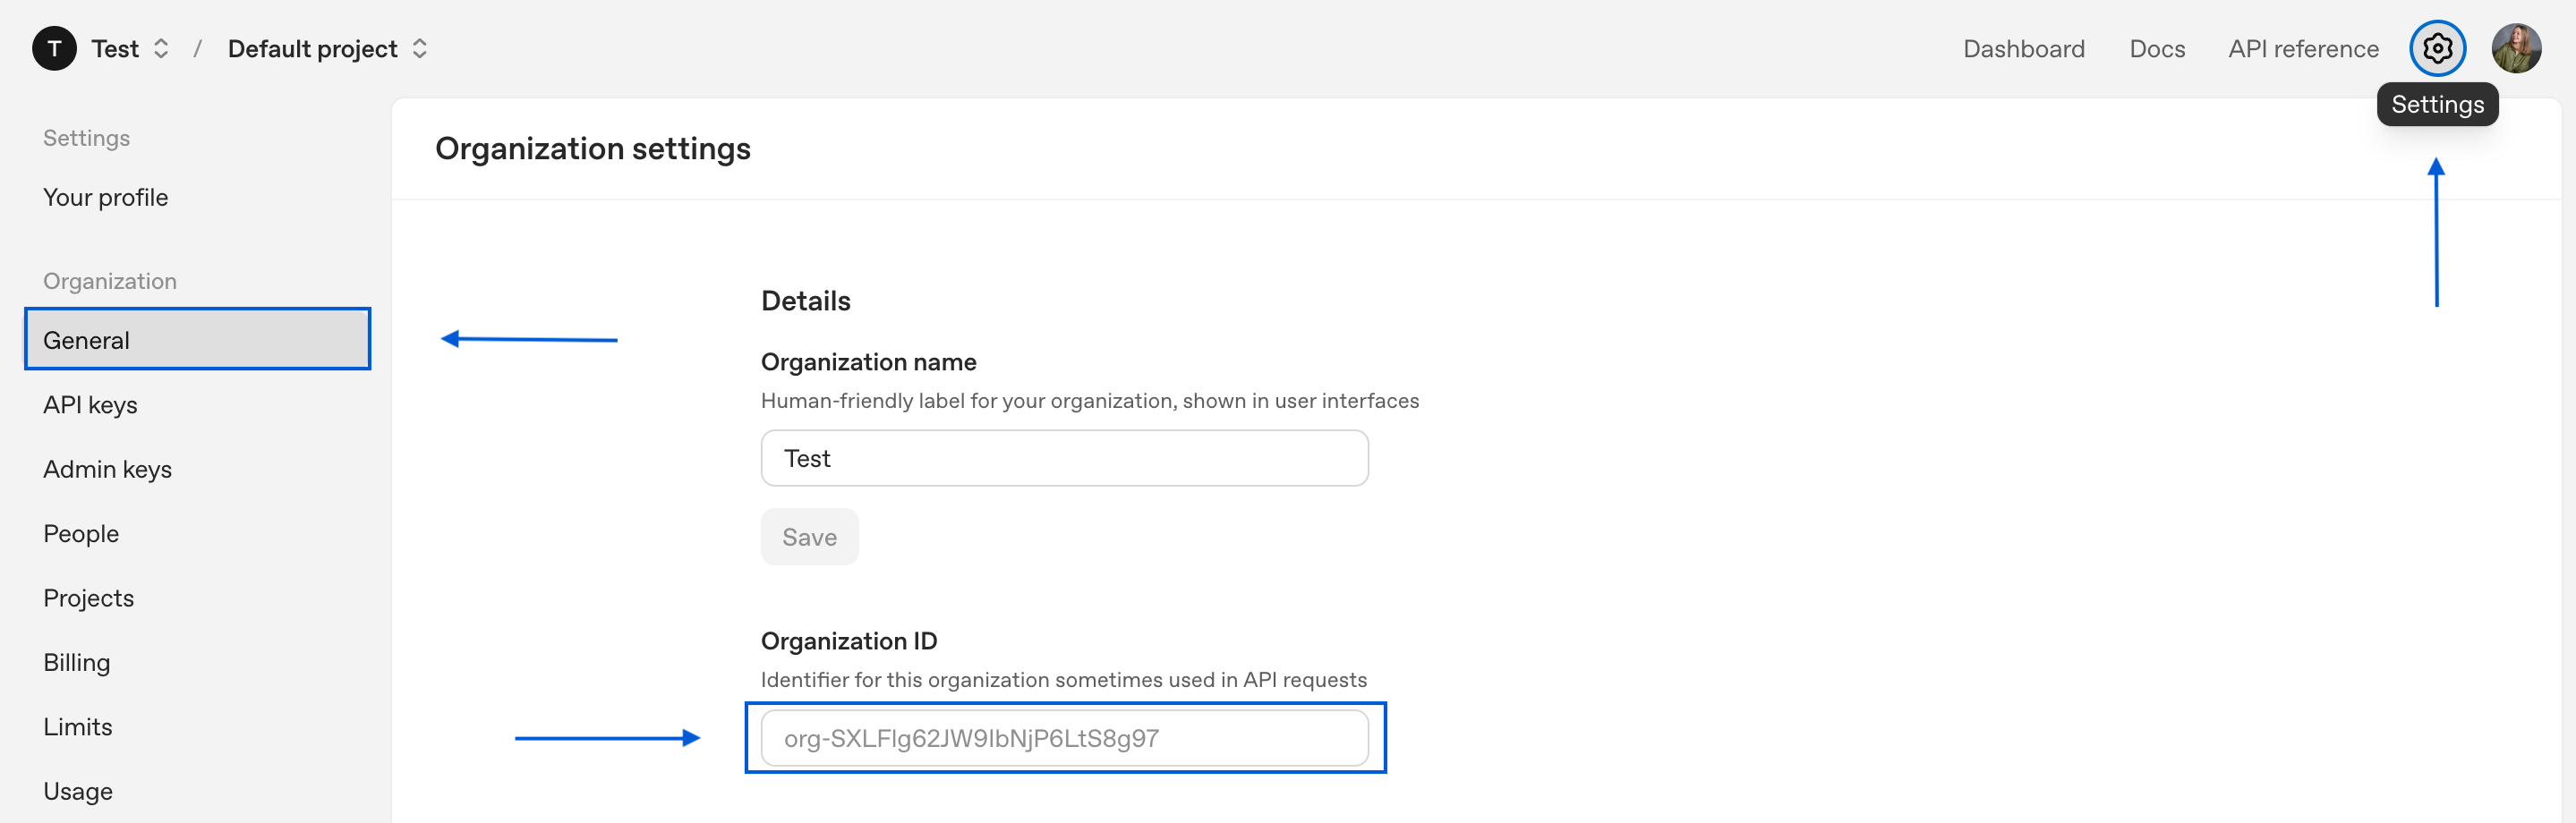Click the Organization ID field
2576x823 pixels.
[1064, 738]
